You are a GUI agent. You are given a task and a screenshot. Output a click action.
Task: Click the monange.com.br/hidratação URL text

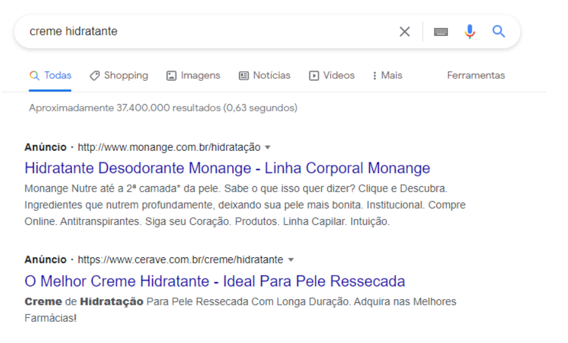(x=169, y=147)
